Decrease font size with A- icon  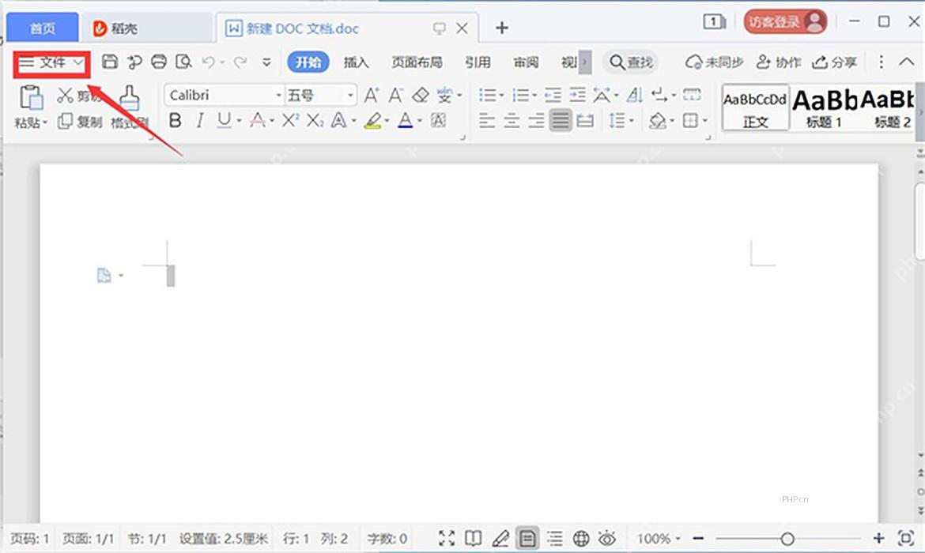[396, 95]
